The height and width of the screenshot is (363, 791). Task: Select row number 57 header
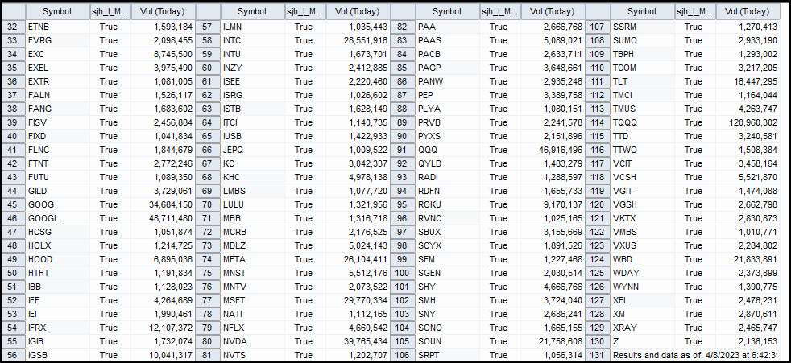pos(207,27)
